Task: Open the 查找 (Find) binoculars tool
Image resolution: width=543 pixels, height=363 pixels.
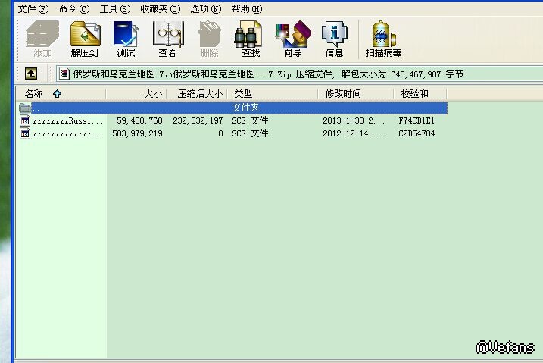Action: pyautogui.click(x=251, y=39)
